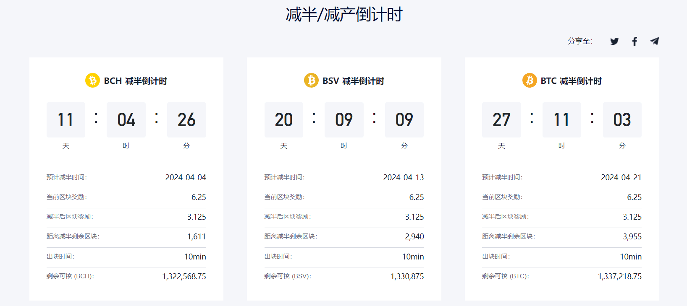Image resolution: width=687 pixels, height=306 pixels.
Task: Click the BTC coin logo icon
Action: (529, 80)
